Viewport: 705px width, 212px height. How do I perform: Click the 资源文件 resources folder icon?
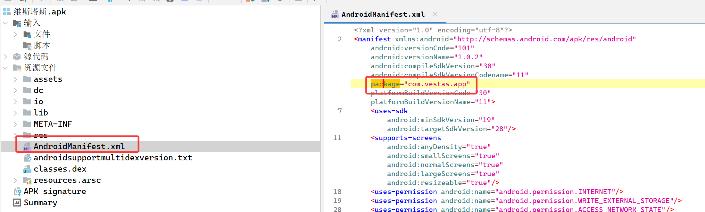tap(17, 68)
